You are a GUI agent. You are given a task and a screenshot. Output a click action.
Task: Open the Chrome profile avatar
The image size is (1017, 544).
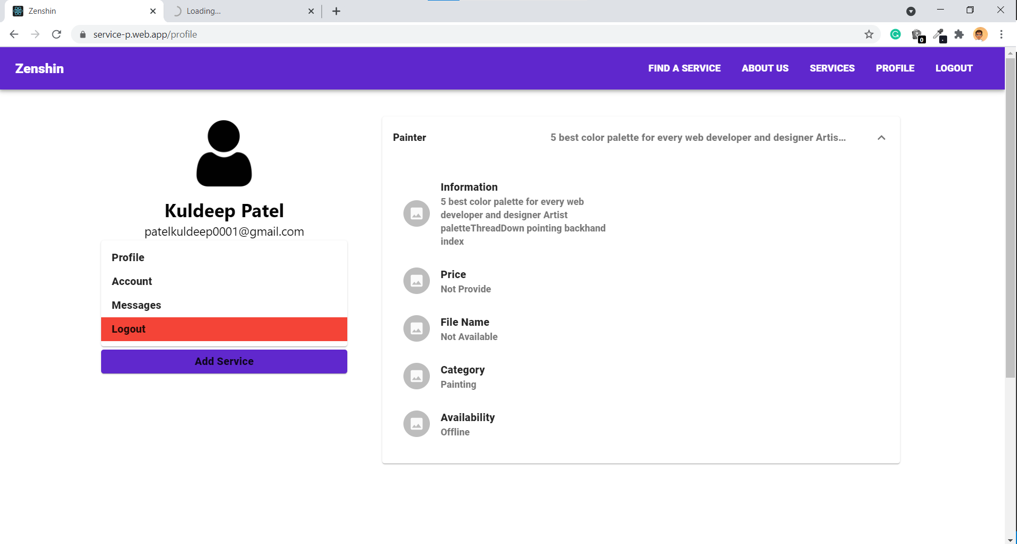[980, 34]
